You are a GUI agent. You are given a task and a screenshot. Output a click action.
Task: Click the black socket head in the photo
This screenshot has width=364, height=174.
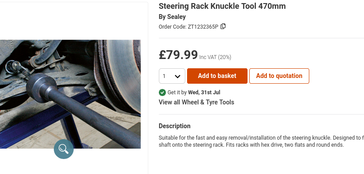42,88
